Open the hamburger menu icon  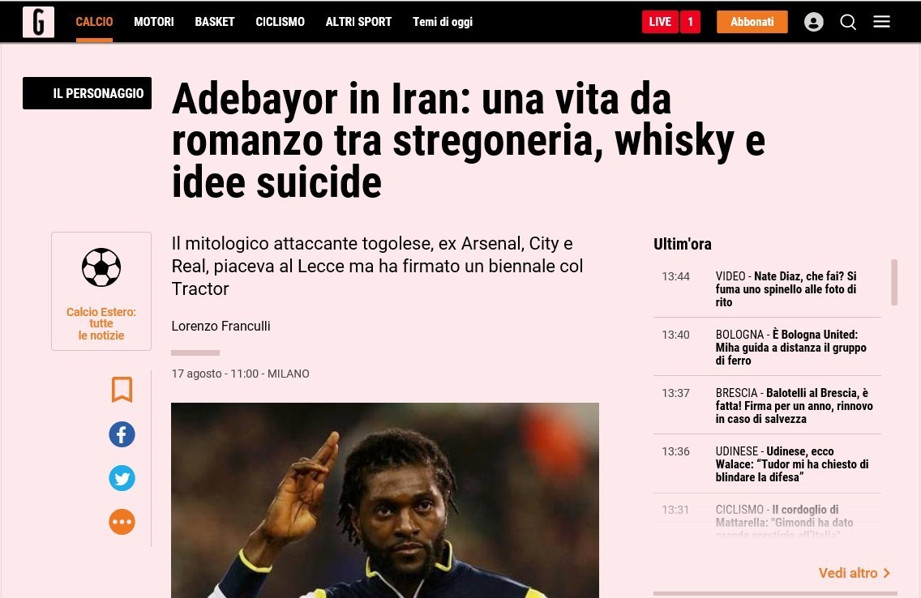pos(881,22)
